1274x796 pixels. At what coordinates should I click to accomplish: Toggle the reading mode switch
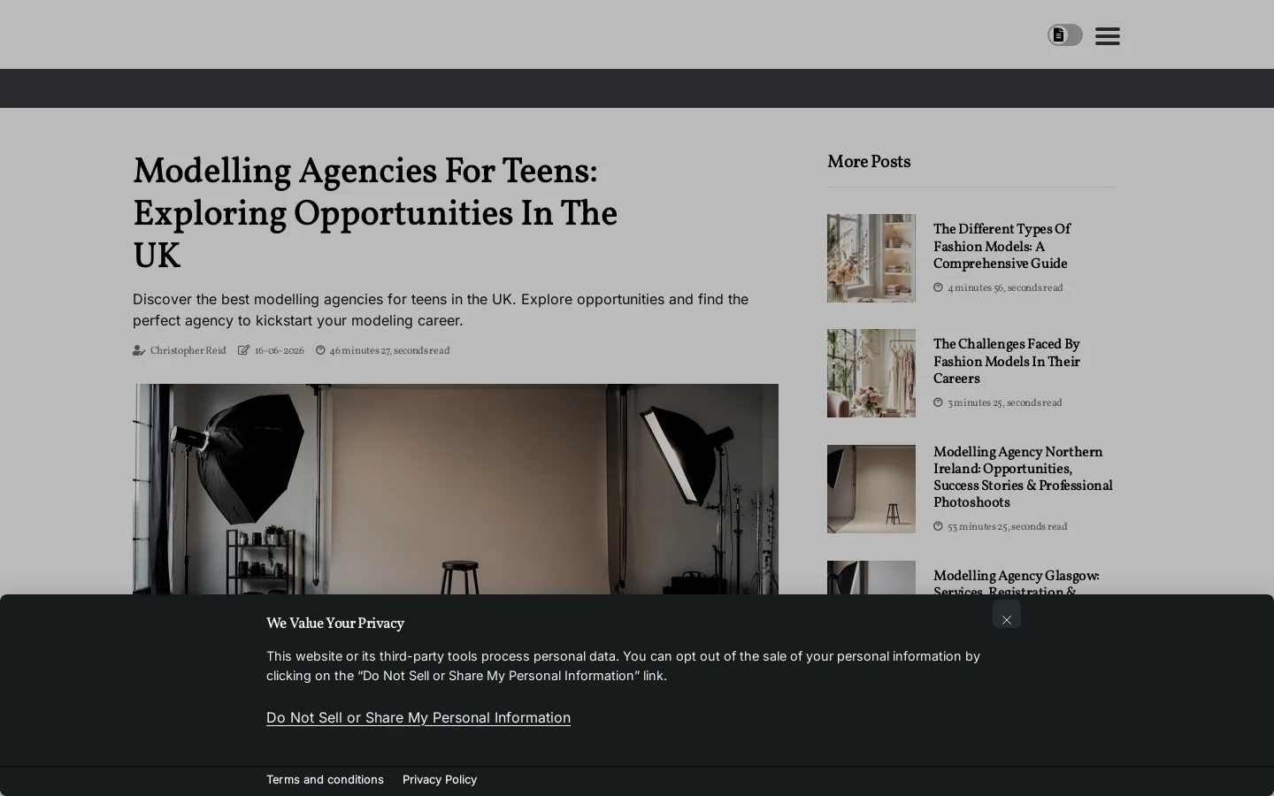pos(1065,35)
